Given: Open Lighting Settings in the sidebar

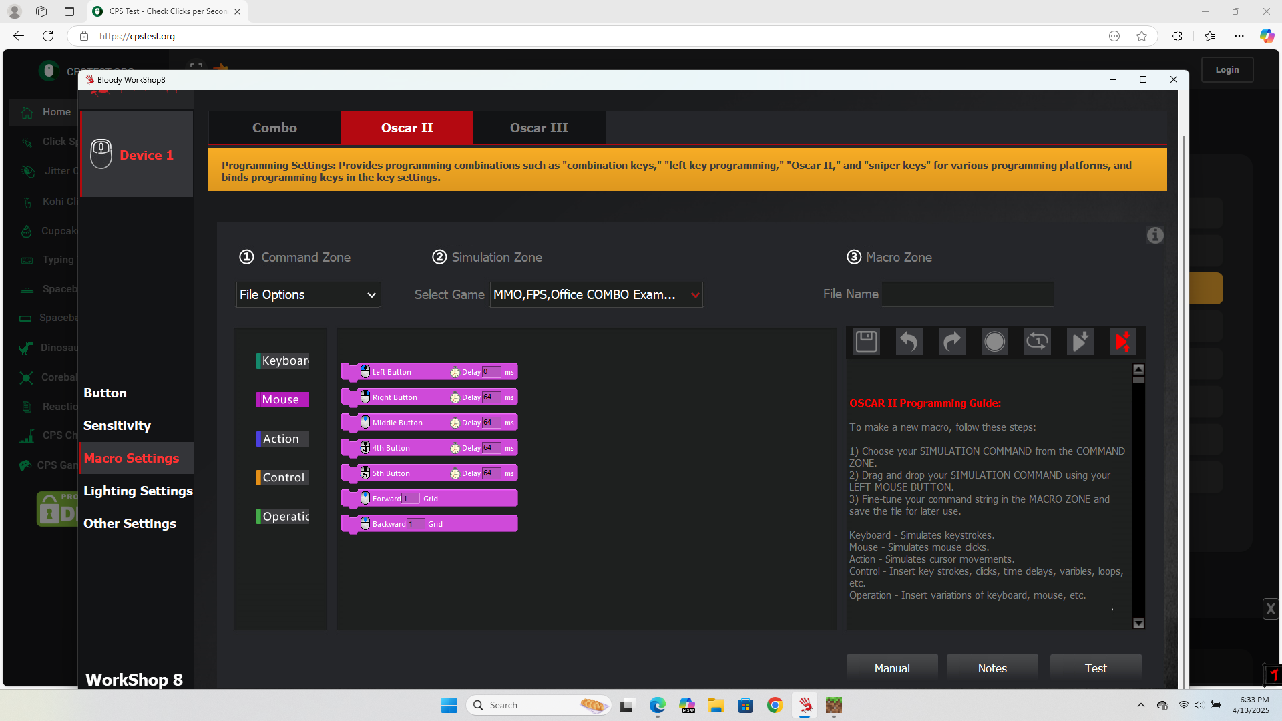Looking at the screenshot, I should tap(138, 491).
